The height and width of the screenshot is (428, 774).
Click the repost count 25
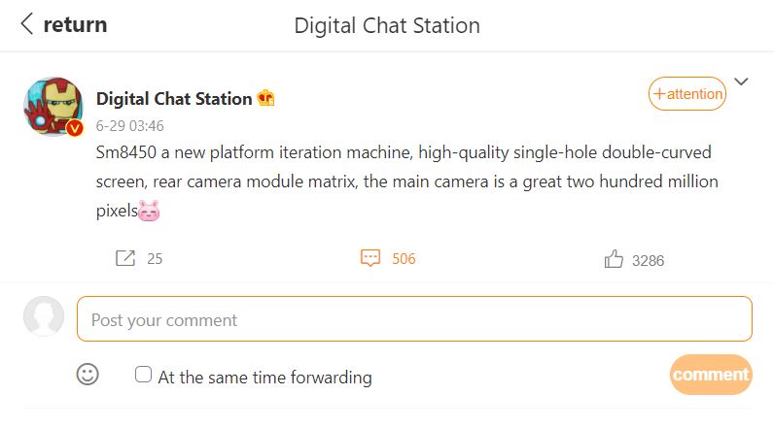pyautogui.click(x=155, y=259)
